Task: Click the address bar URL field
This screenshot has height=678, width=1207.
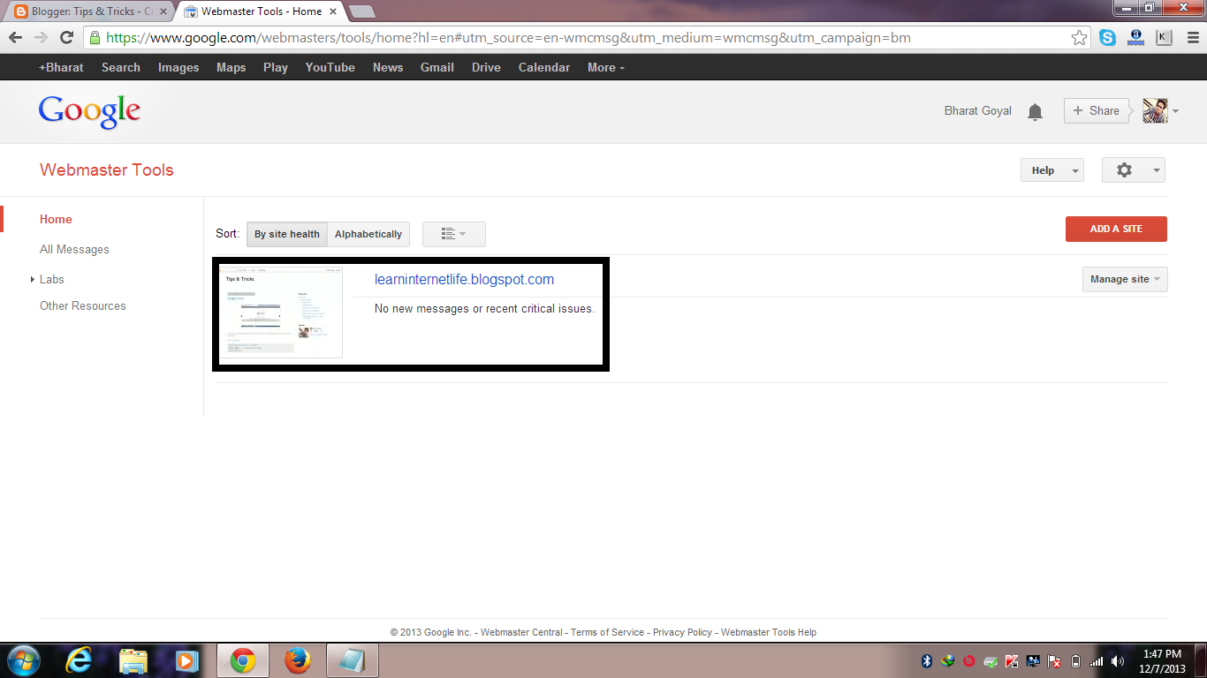Action: point(585,38)
